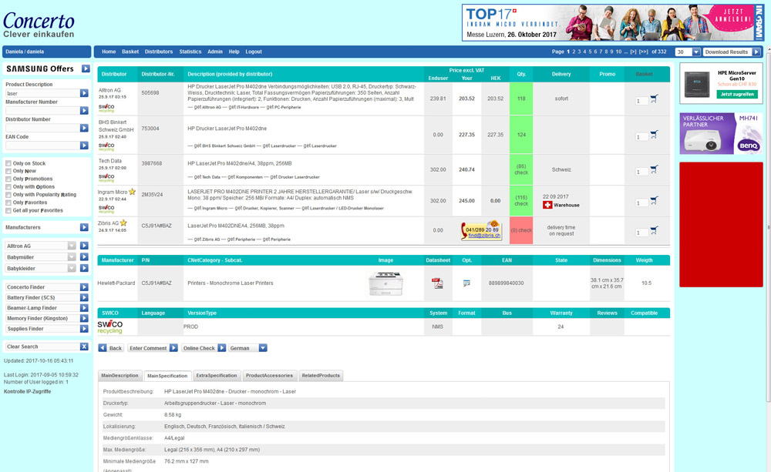Screen dimensions: 771x472
Task: Open the PDF datasheet icon
Action: tap(437, 283)
